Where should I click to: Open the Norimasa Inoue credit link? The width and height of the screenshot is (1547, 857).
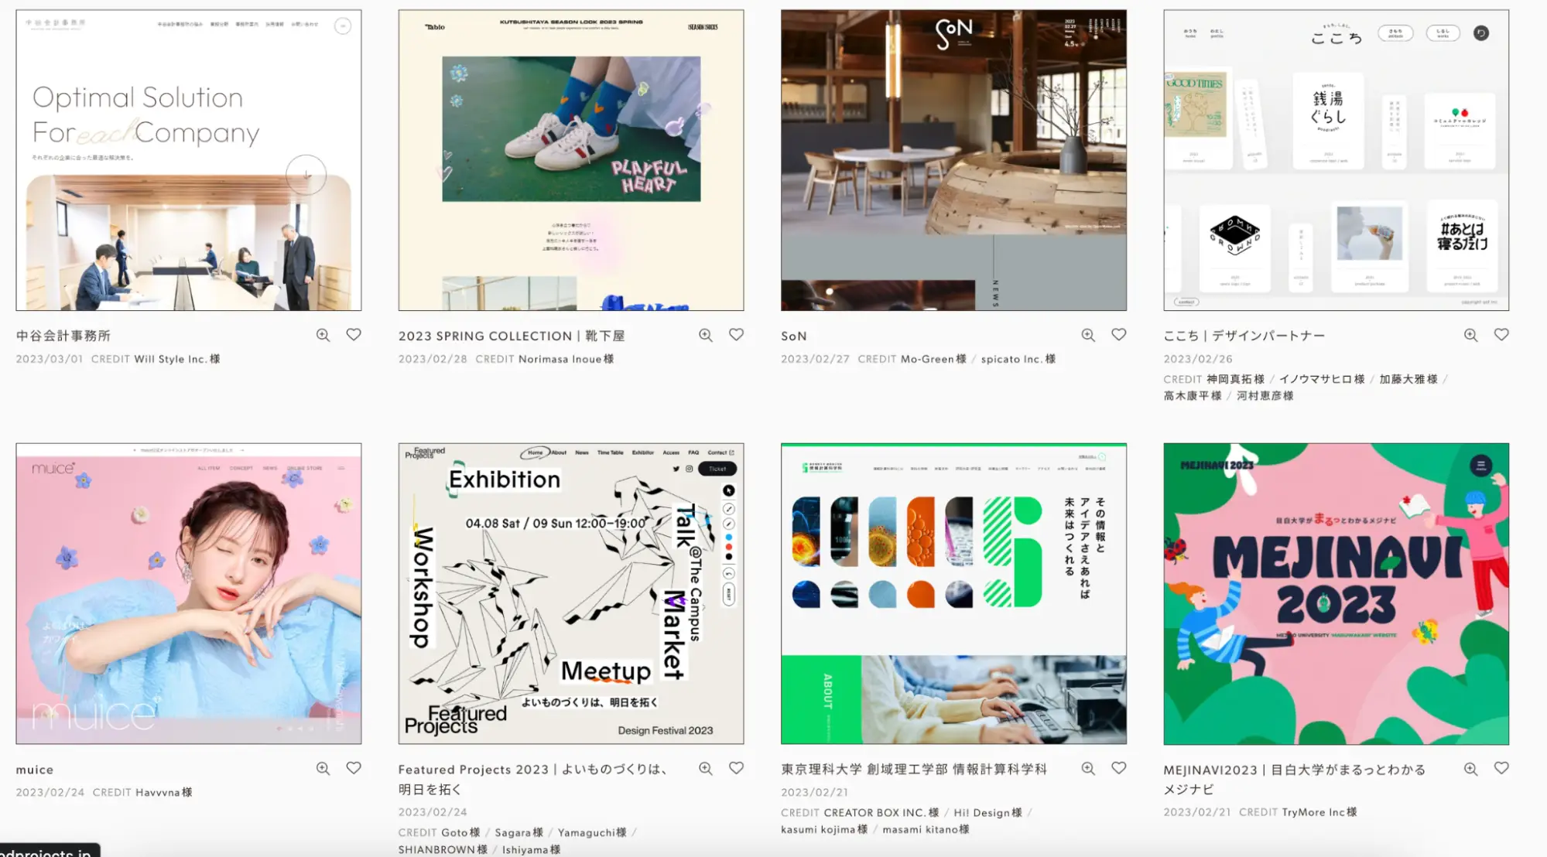tap(566, 359)
